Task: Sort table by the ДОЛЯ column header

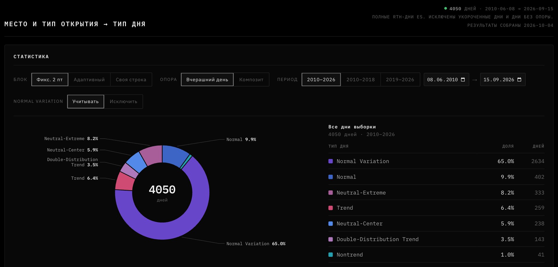Action: tap(508, 146)
